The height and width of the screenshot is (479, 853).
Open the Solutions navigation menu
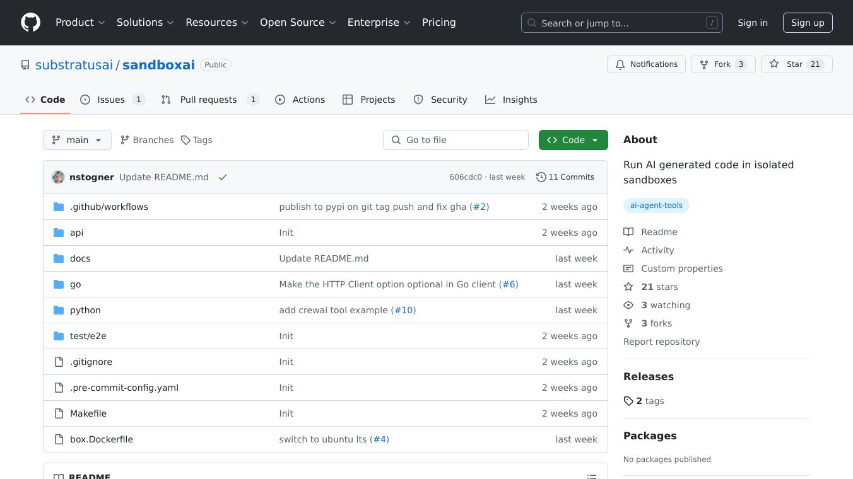144,23
